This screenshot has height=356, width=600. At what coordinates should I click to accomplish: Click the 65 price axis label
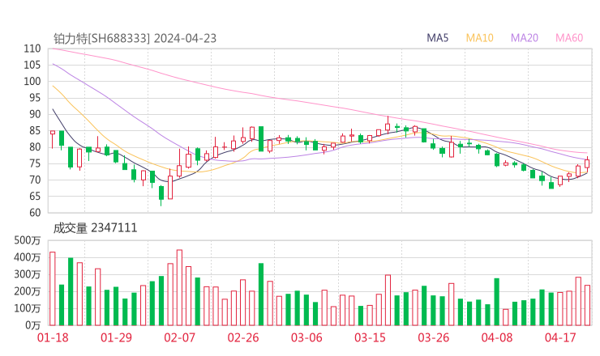(35, 197)
